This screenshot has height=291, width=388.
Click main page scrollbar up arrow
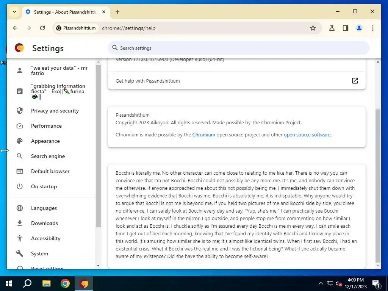[378, 62]
